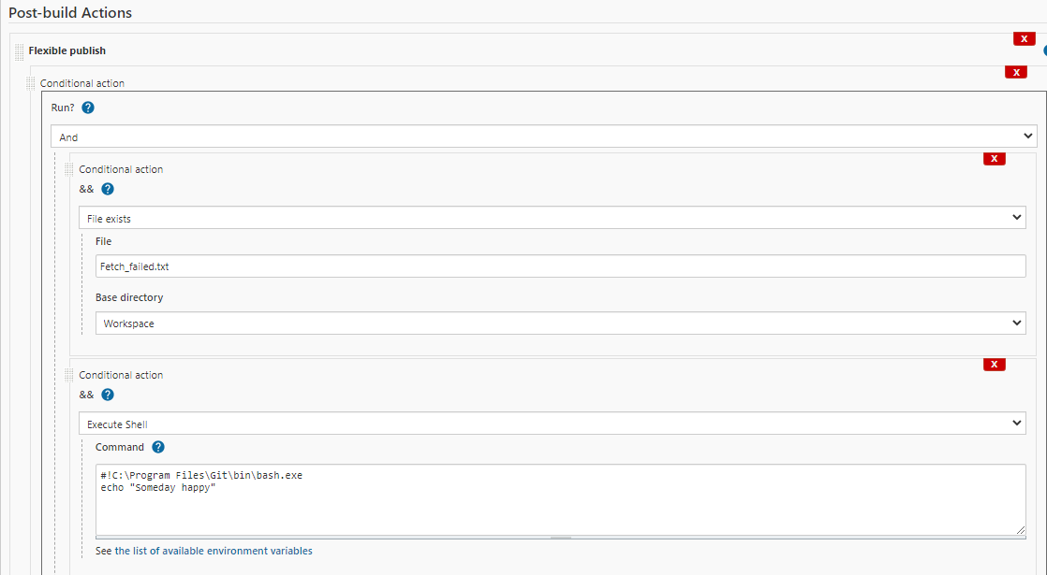Open the Execute Shell condition dropdown

pos(553,424)
